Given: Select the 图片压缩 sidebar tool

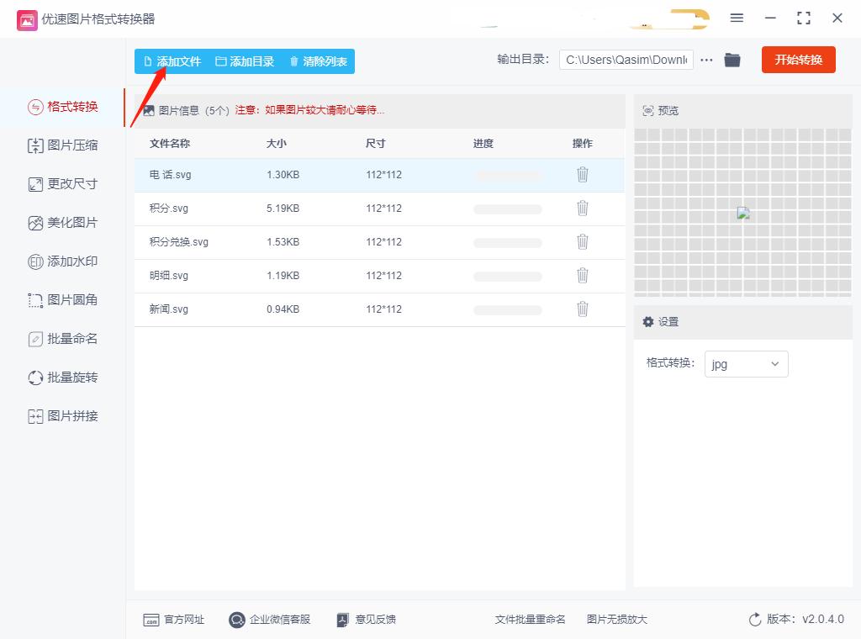Looking at the screenshot, I should pos(63,145).
